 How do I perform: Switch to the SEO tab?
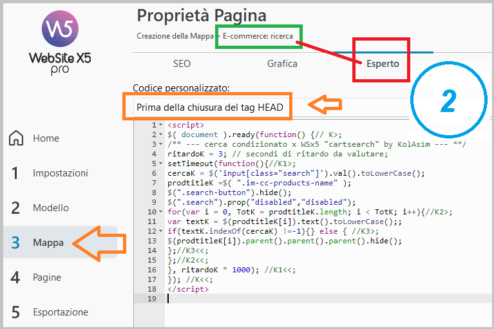[182, 64]
